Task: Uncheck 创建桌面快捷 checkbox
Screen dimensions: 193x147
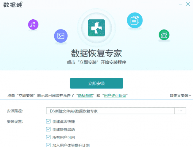Action: (x=48, y=121)
